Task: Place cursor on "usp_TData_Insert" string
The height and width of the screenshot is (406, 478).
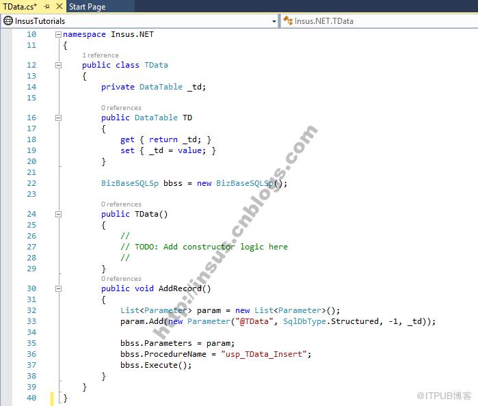Action: pyautogui.click(x=264, y=354)
